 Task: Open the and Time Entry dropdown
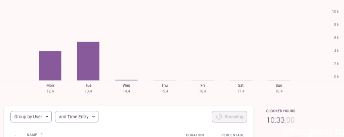(x=77, y=117)
